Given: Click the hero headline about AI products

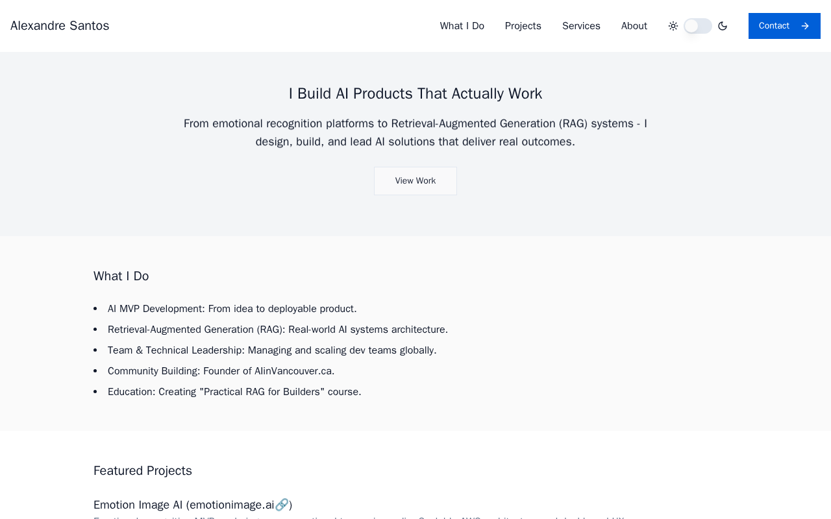Looking at the screenshot, I should [x=415, y=93].
